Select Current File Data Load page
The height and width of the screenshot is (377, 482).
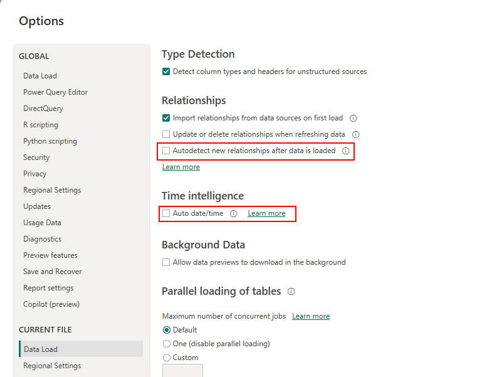pyautogui.click(x=81, y=349)
